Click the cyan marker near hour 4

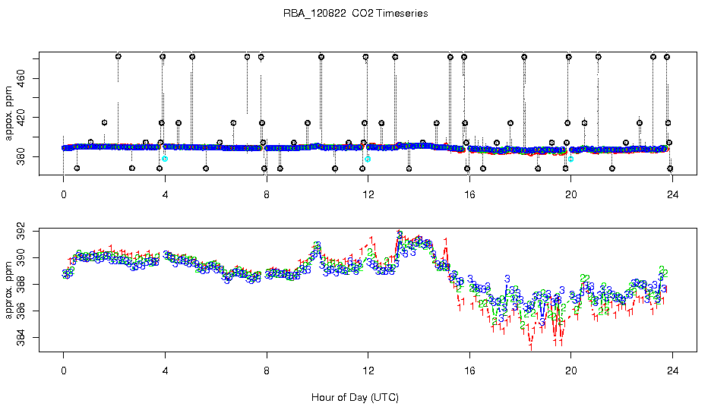165,159
